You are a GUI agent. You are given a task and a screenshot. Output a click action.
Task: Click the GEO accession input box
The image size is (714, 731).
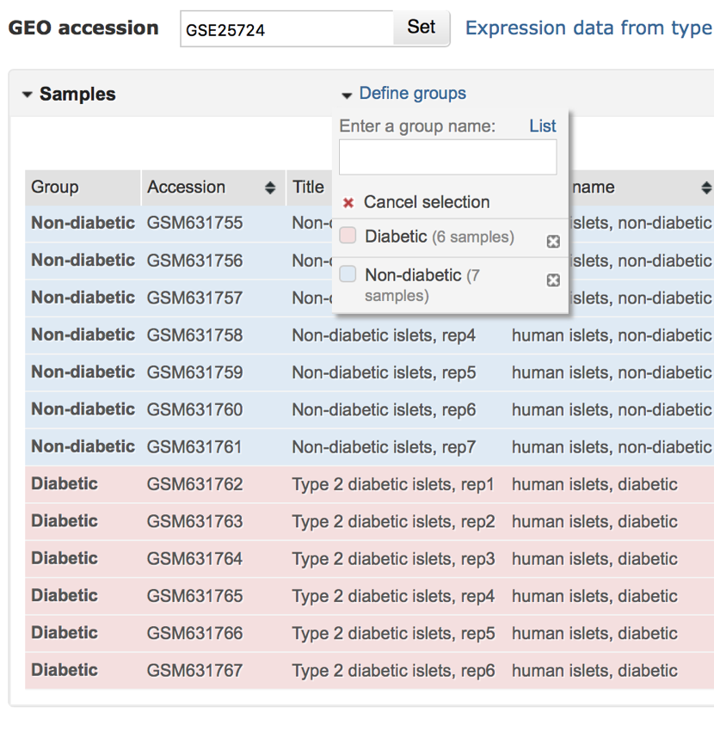(286, 29)
